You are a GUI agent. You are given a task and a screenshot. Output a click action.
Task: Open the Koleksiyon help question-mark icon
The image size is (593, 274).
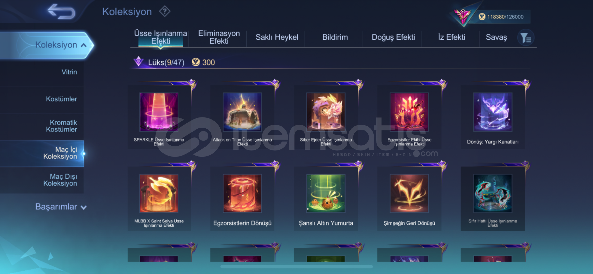[x=165, y=11]
